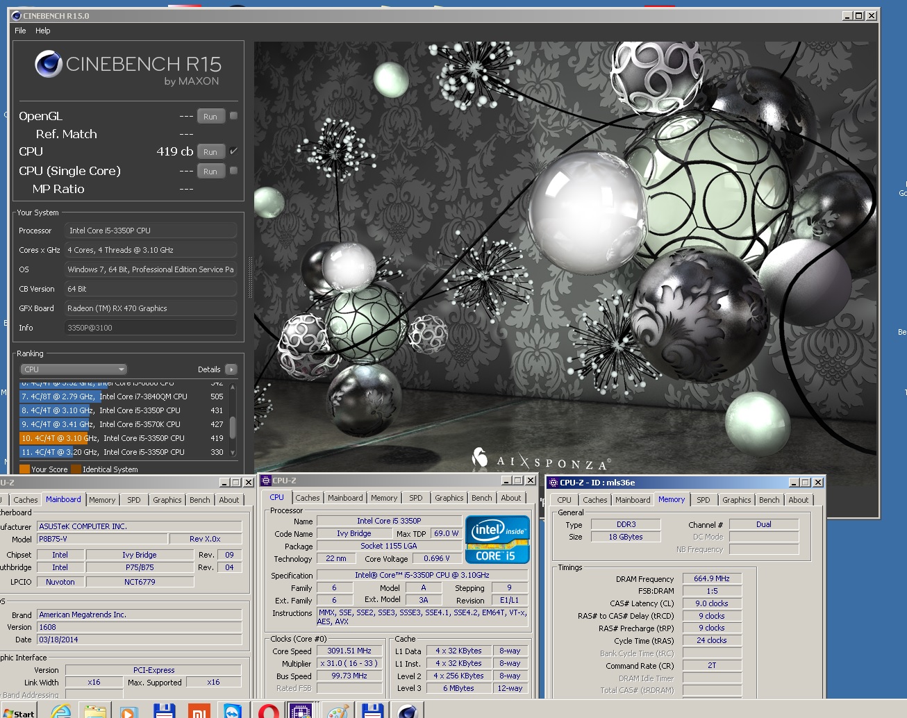Switch to Cinebench sphere icon in taskbar
Image resolution: width=907 pixels, height=718 pixels.
click(x=408, y=711)
